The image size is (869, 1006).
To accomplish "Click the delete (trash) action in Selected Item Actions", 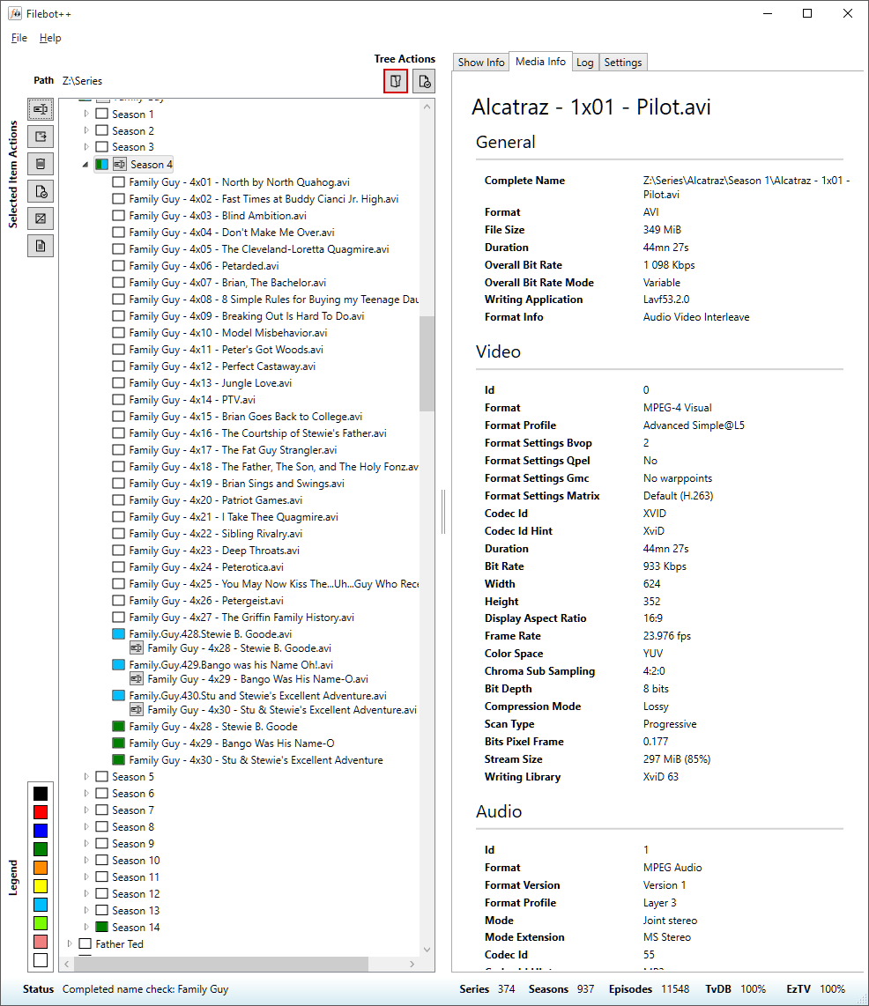I will coord(41,164).
